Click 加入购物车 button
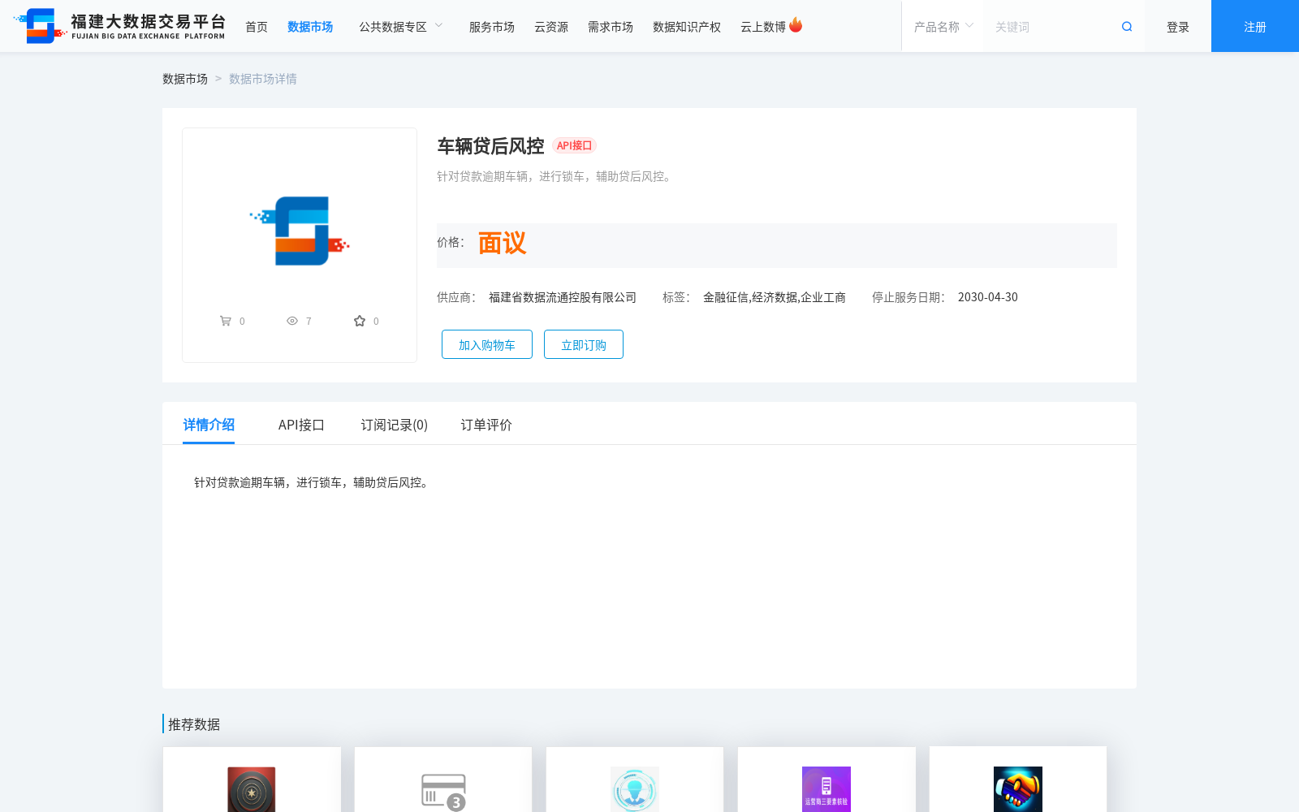This screenshot has width=1299, height=812. tap(487, 344)
